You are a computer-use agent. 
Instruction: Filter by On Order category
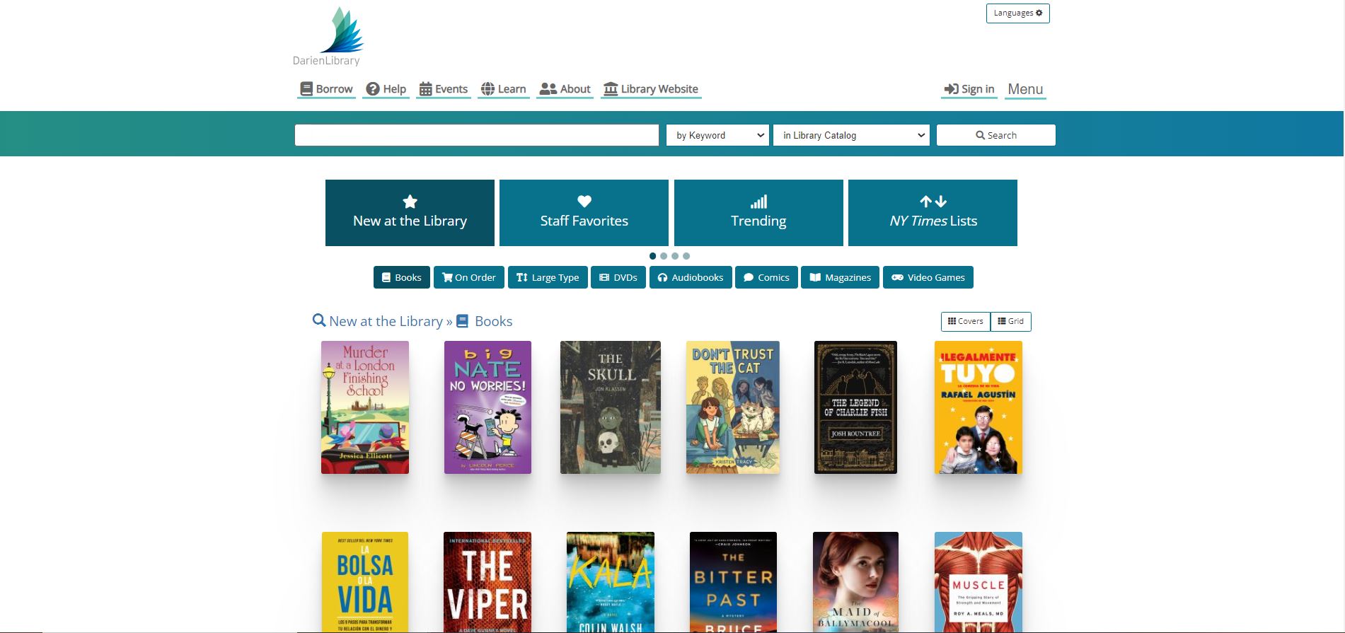point(469,277)
